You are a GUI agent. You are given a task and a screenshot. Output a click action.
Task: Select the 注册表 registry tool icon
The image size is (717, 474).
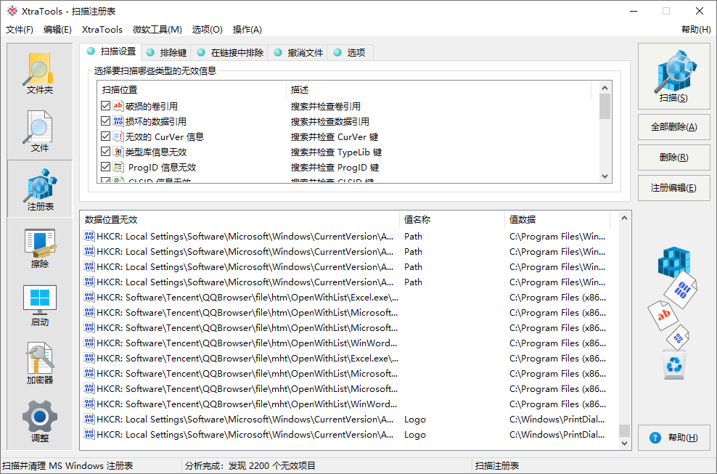39,187
